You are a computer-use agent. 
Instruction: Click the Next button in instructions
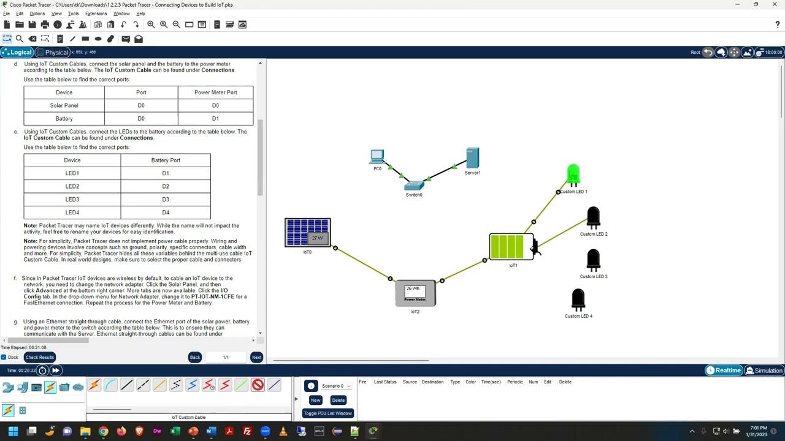pos(256,357)
